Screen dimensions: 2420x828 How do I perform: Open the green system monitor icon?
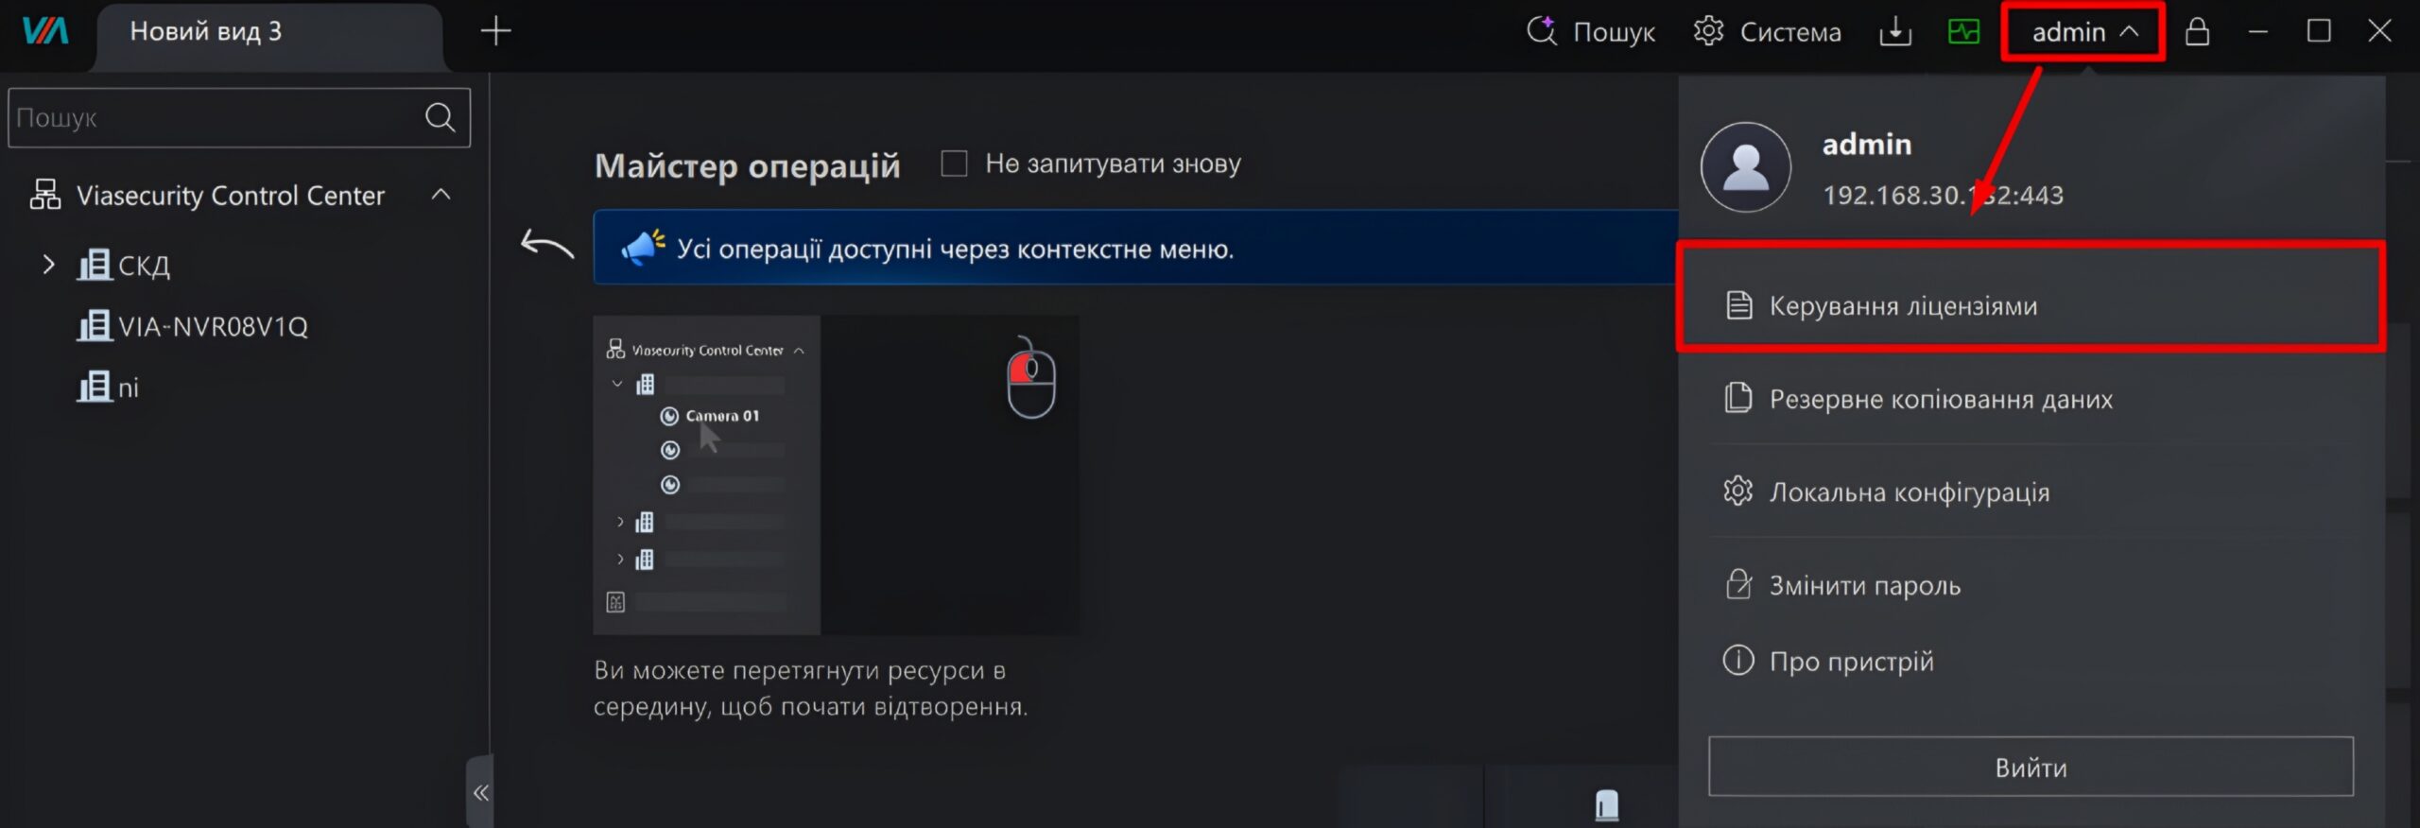pyautogui.click(x=1963, y=32)
